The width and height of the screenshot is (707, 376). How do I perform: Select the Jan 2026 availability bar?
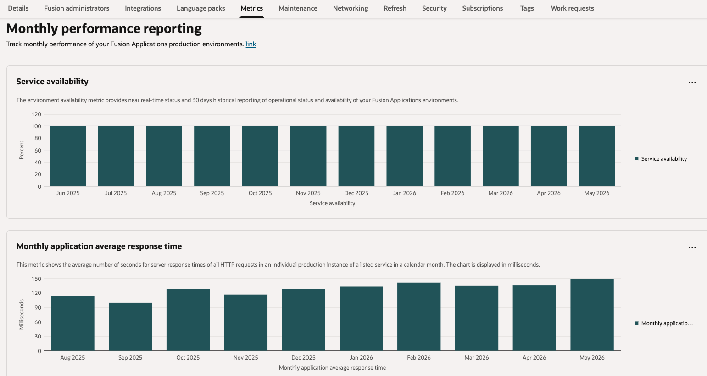(405, 156)
